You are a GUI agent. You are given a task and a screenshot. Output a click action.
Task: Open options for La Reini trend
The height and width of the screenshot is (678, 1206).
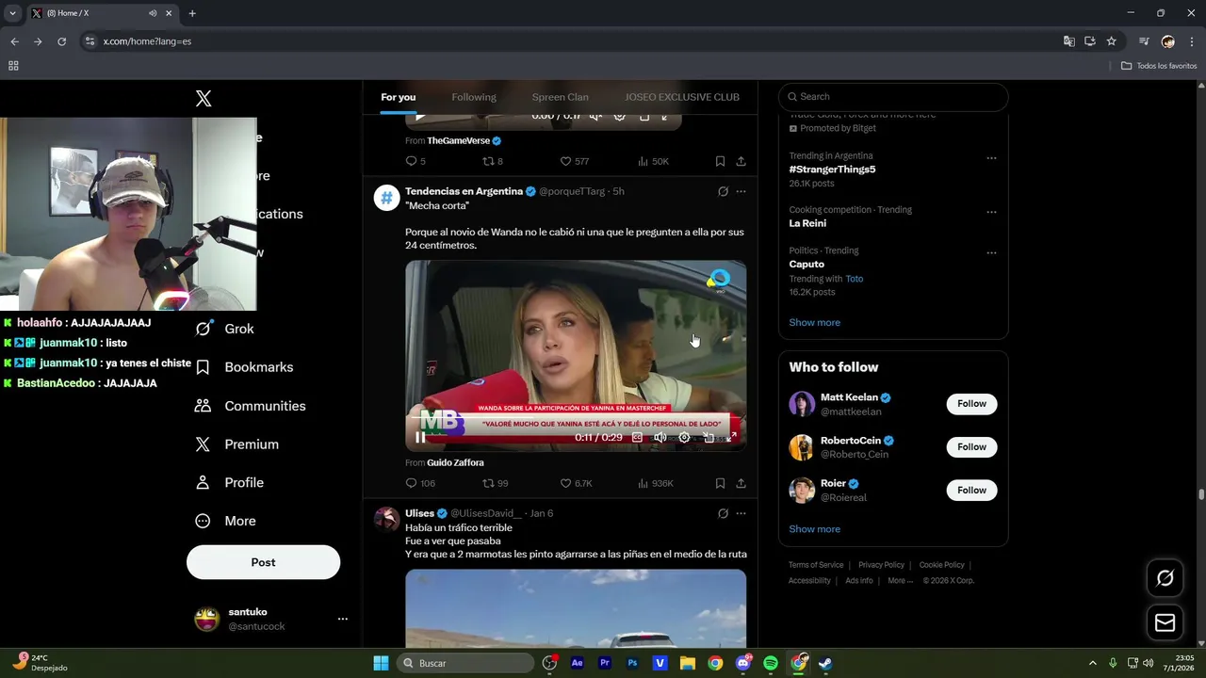[x=991, y=212]
